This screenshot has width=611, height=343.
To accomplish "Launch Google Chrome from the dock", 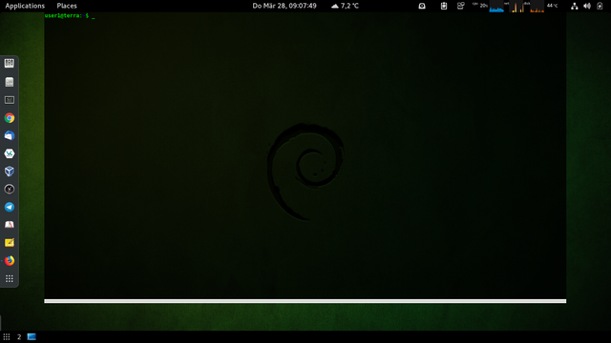I will point(10,118).
